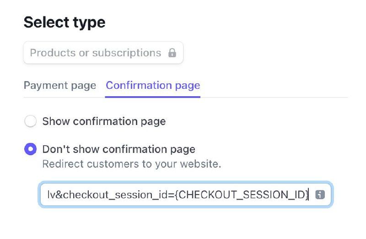Switch to the Payment page tab
Screen dimensions: 366x239
60,86
